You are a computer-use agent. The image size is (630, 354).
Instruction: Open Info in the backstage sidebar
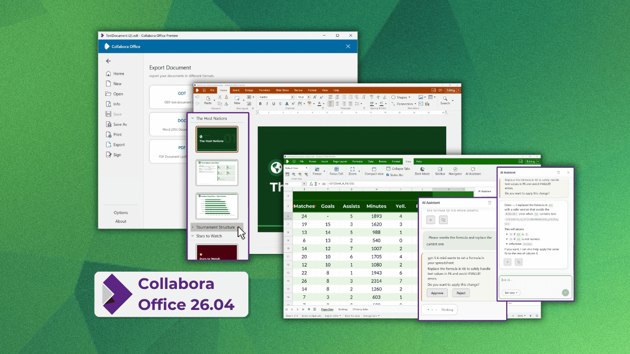(113, 104)
